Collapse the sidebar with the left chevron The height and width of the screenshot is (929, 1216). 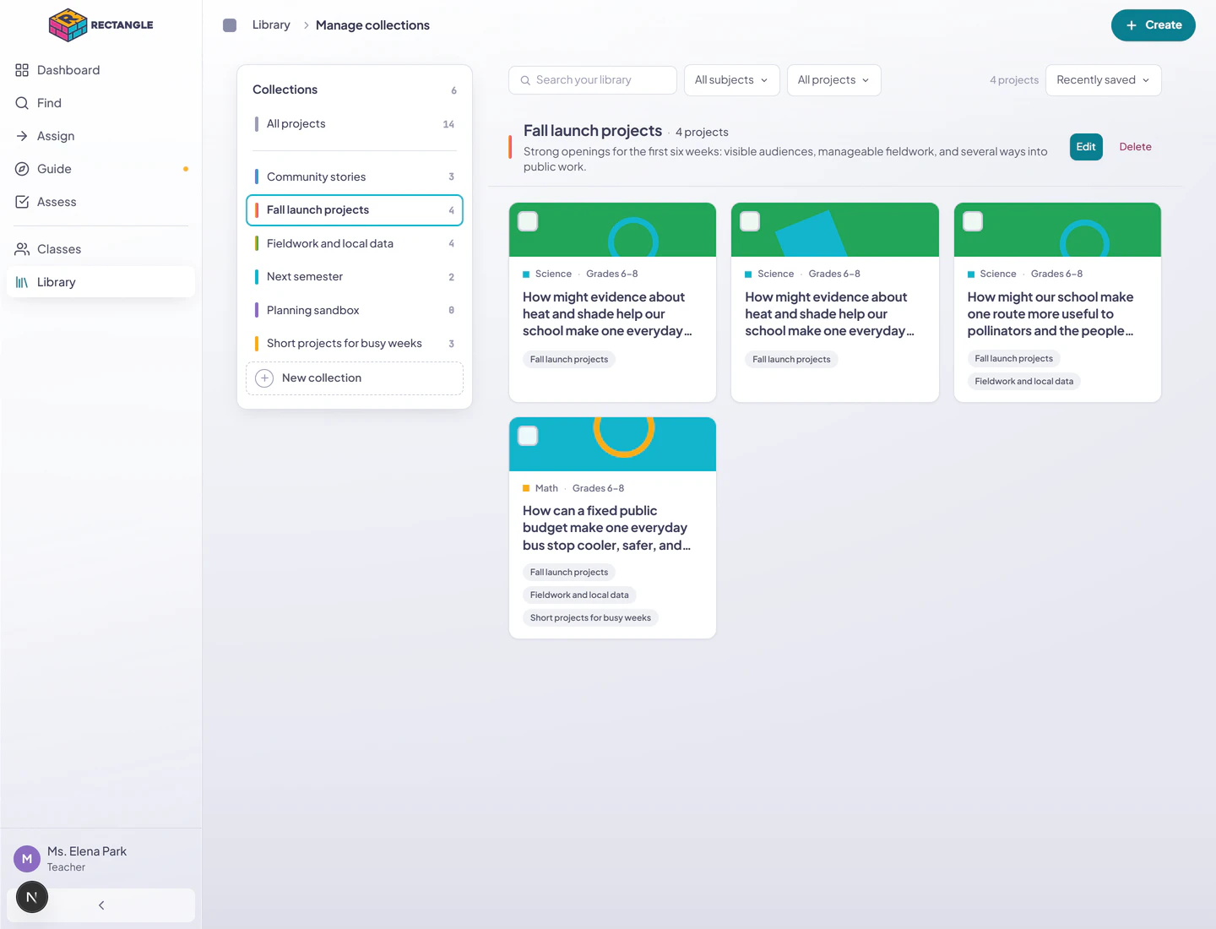point(101,905)
